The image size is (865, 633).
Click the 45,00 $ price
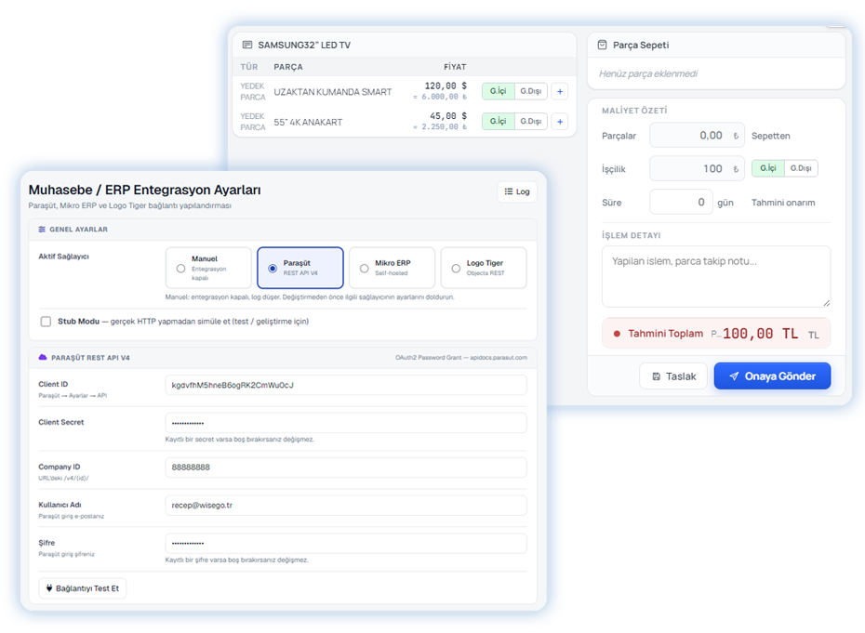click(x=448, y=116)
